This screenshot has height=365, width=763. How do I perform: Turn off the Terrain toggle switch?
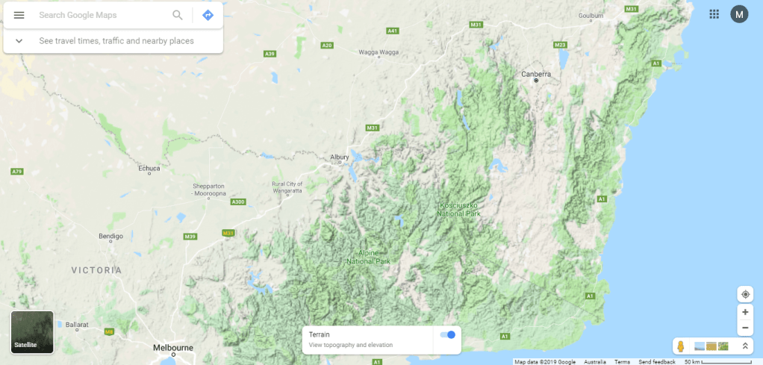(447, 335)
